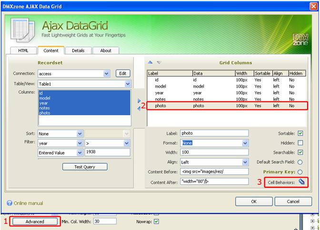Toggle the Searchable checkbox
The image size is (320, 230).
(300, 152)
